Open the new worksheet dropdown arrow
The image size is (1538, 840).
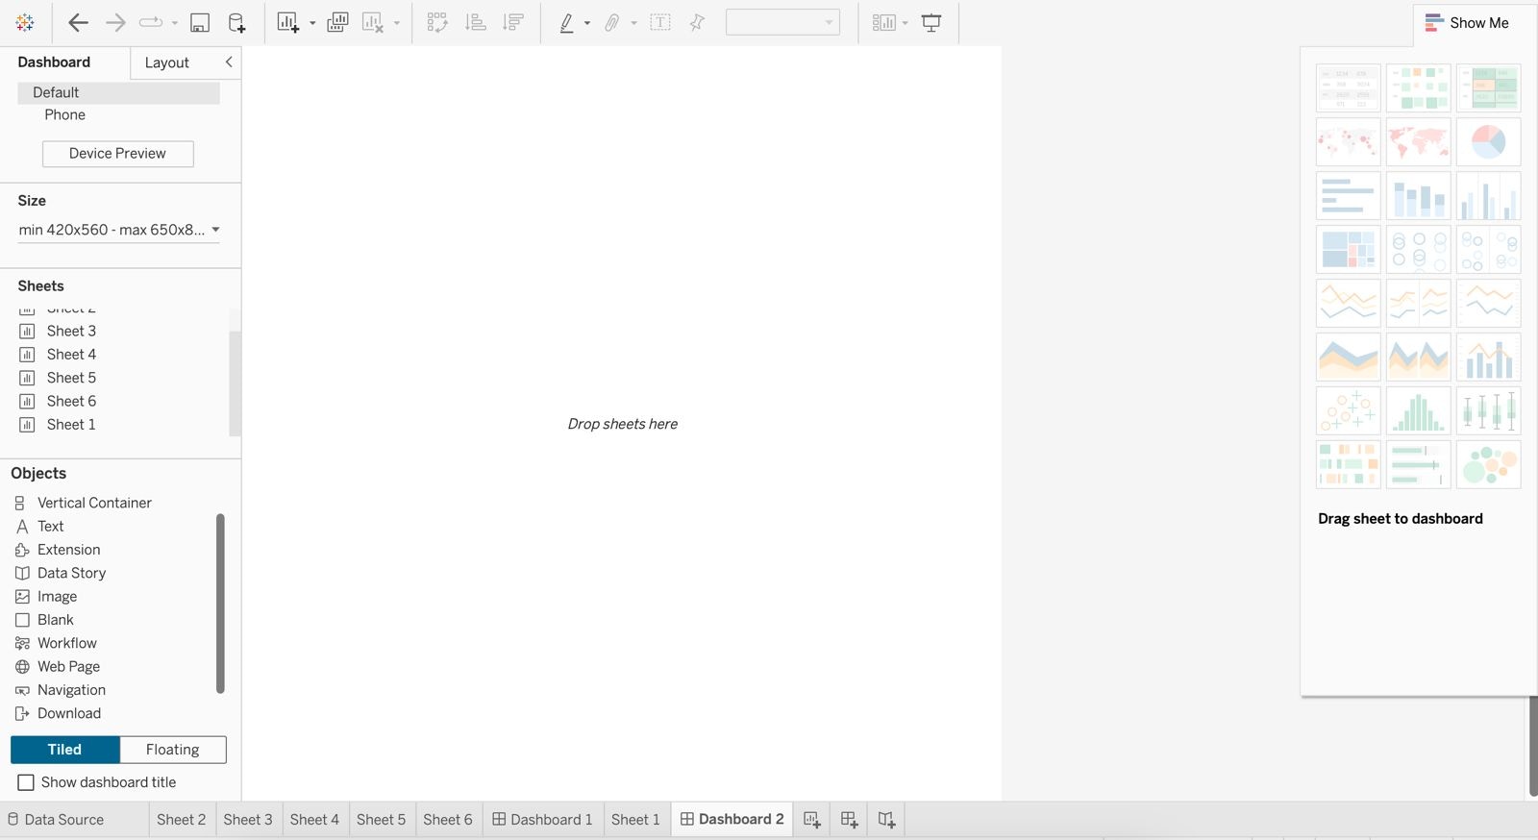[x=312, y=23]
